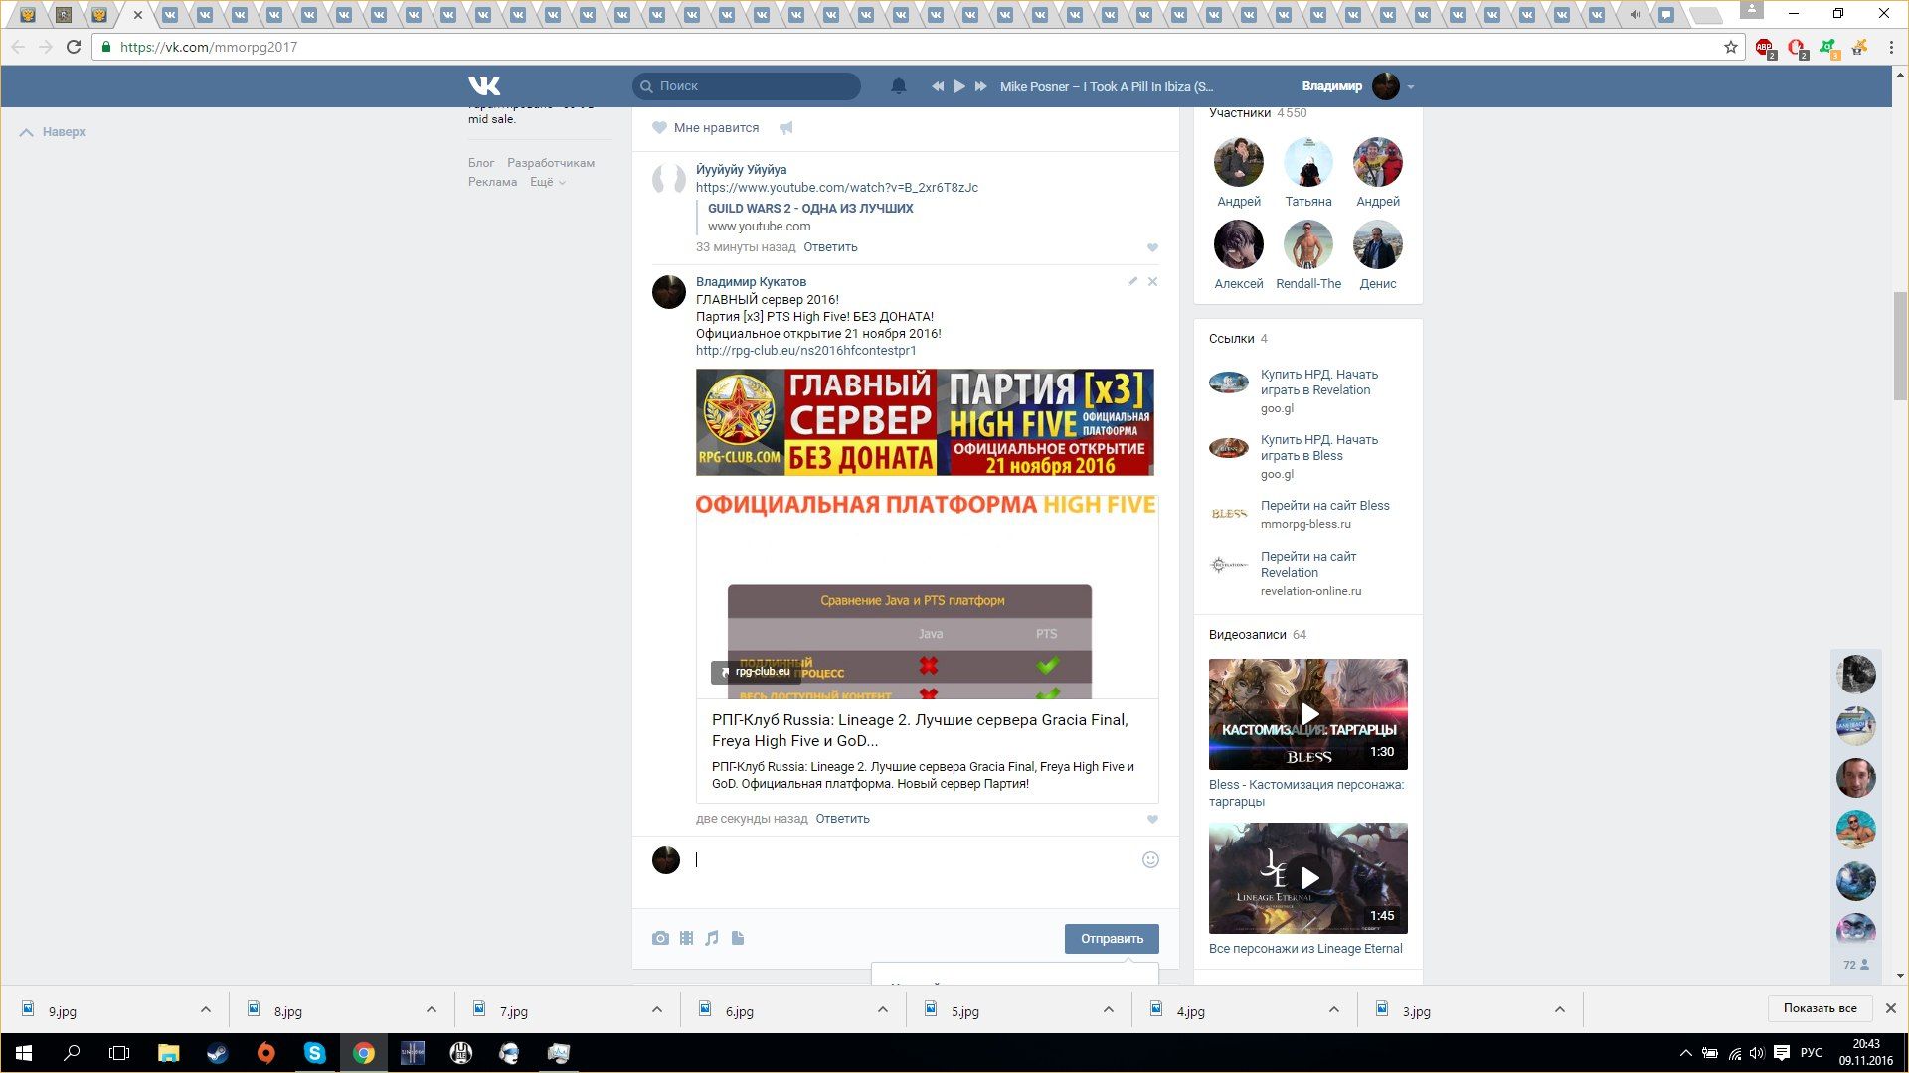1909x1073 pixels.
Task: Play the current track in header
Action: 958,86
